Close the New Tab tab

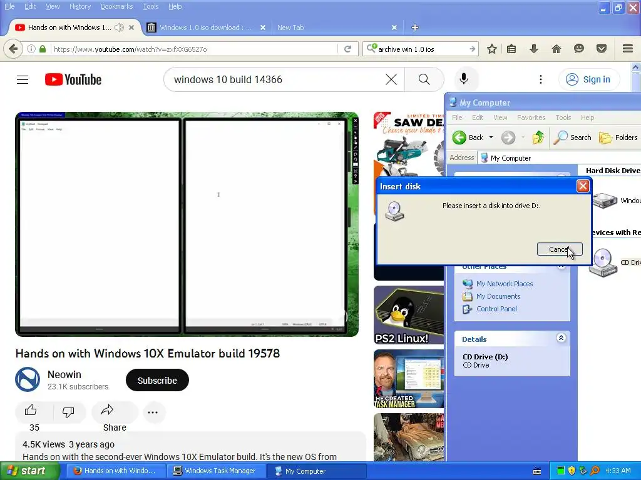(394, 27)
